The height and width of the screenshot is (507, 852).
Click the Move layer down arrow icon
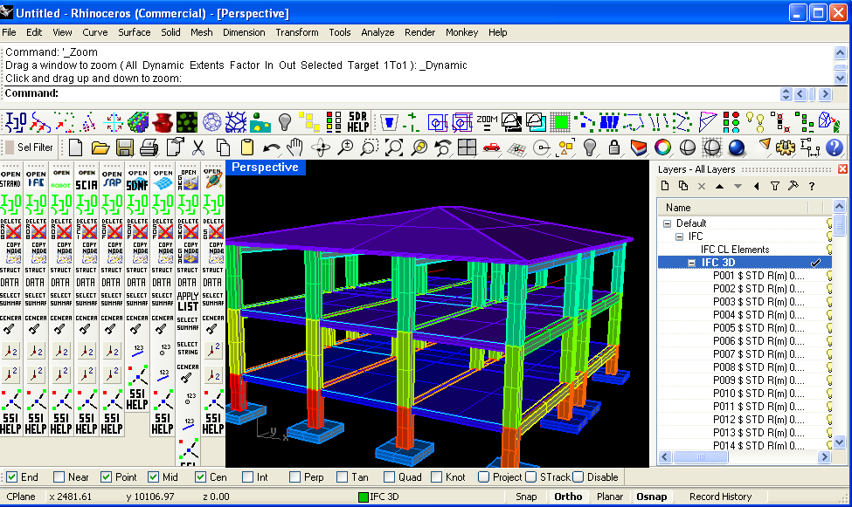point(738,186)
